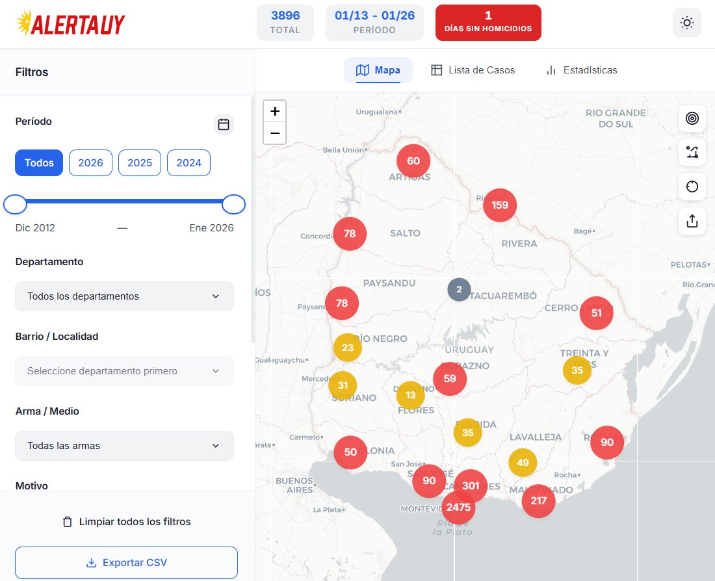Open the Cerro Largo cluster marker 51

pos(597,313)
